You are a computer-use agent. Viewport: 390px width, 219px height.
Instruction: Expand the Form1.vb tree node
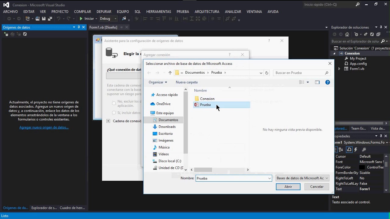pos(339,69)
